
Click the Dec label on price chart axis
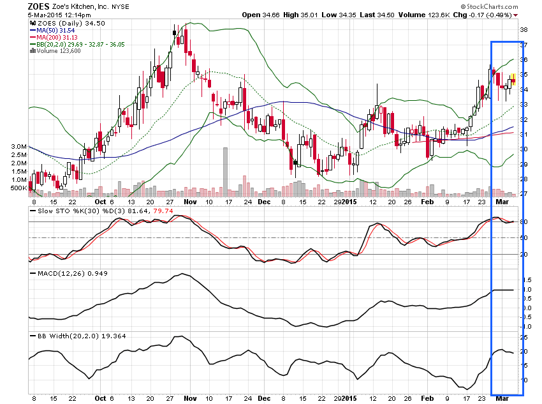pyautogui.click(x=264, y=202)
